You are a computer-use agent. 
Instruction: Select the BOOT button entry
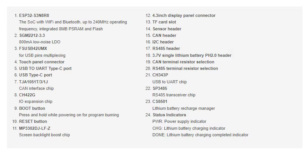[32, 108]
